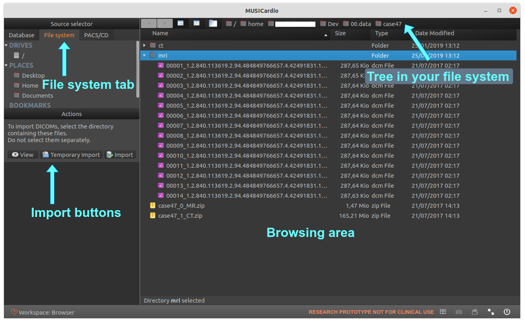
Task: Collapse the 'mri' folder
Action: click(x=144, y=56)
